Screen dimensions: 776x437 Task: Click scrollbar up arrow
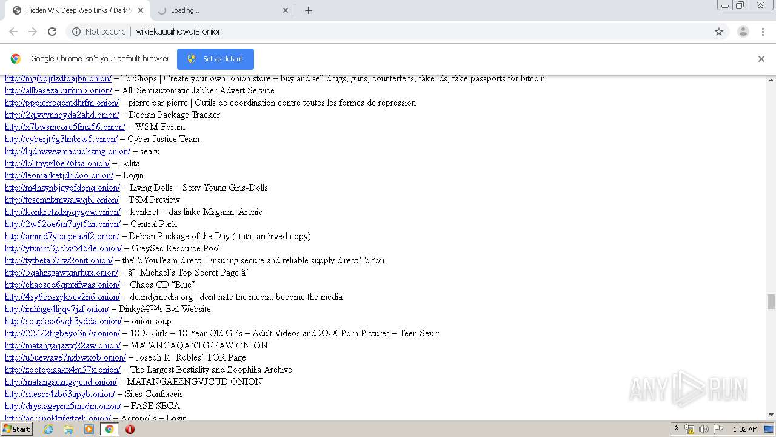coord(771,80)
